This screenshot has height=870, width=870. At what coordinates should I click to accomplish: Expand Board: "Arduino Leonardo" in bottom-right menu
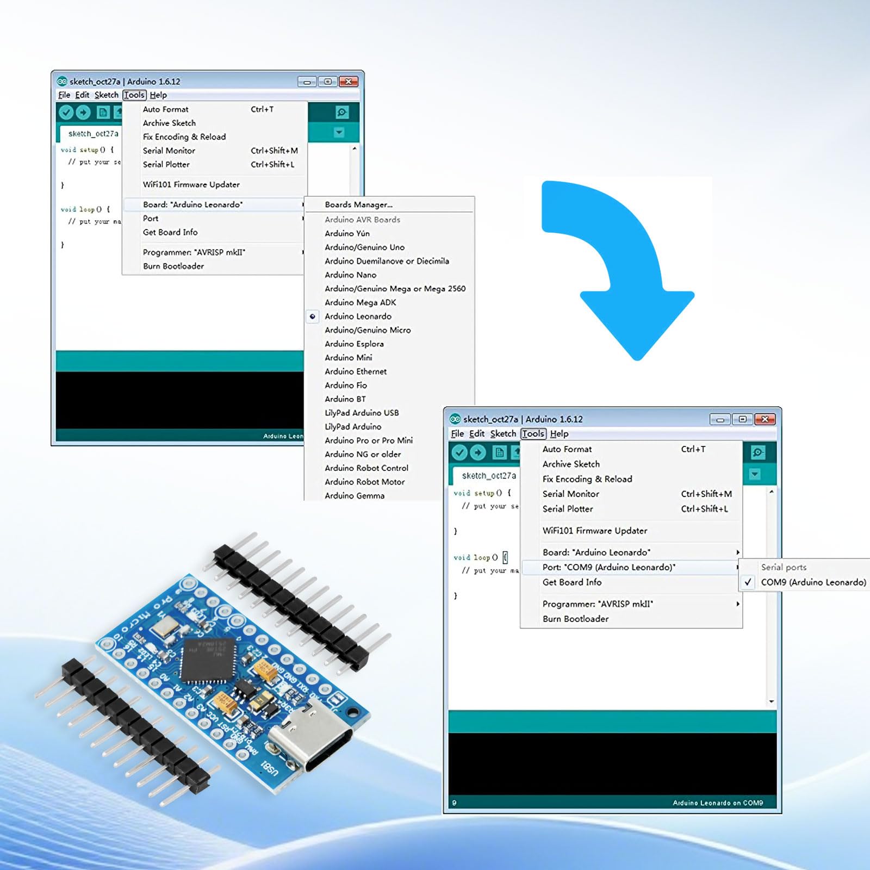coord(631,552)
